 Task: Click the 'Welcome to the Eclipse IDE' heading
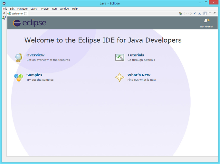(103, 40)
